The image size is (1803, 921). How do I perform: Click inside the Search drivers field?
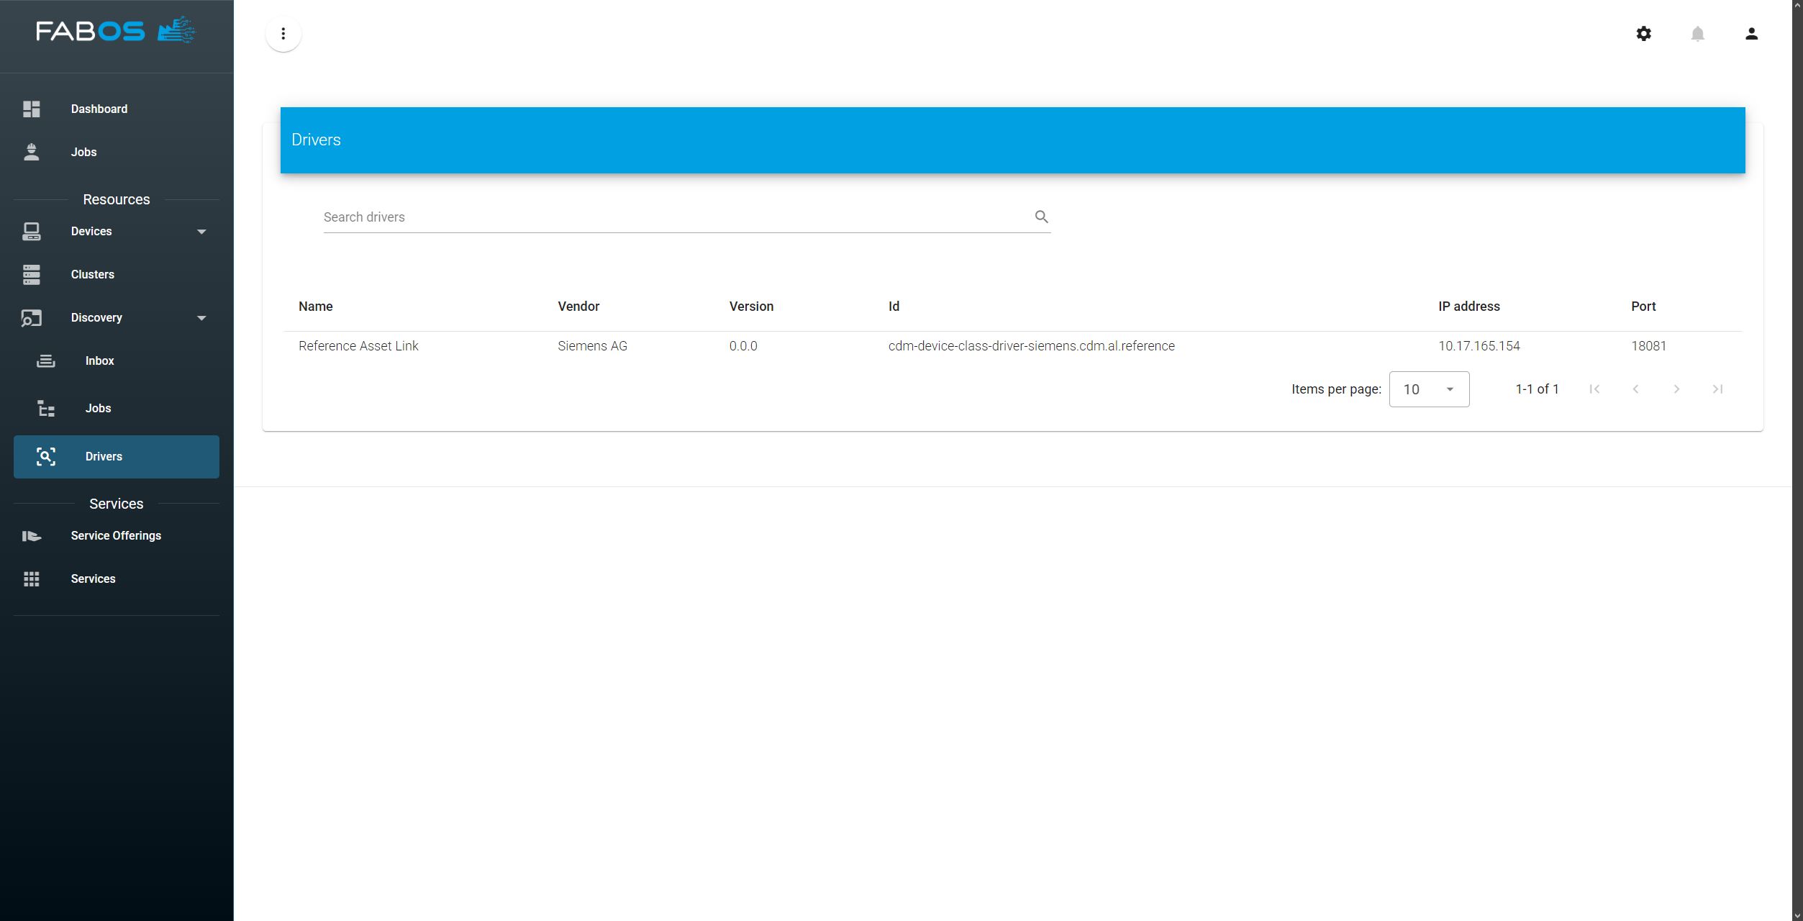[648, 217]
